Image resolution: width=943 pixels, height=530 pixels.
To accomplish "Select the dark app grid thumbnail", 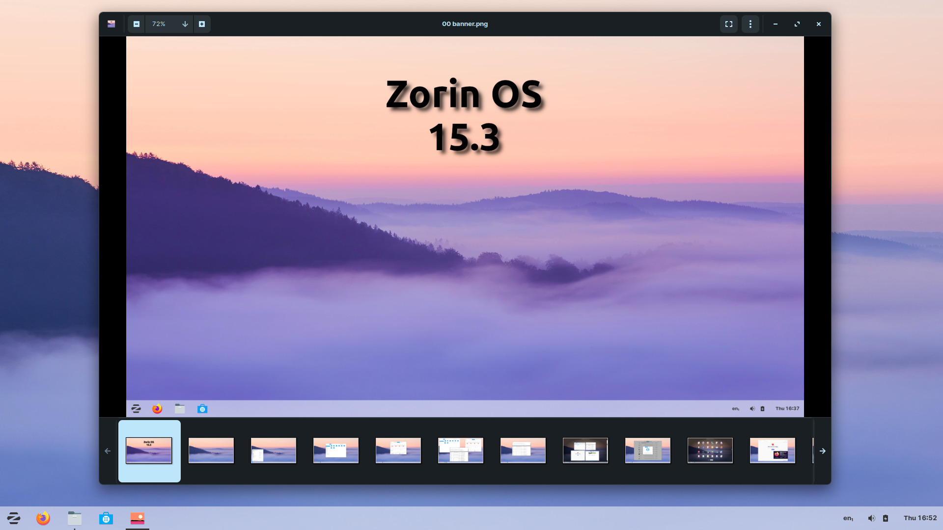I will tap(710, 450).
